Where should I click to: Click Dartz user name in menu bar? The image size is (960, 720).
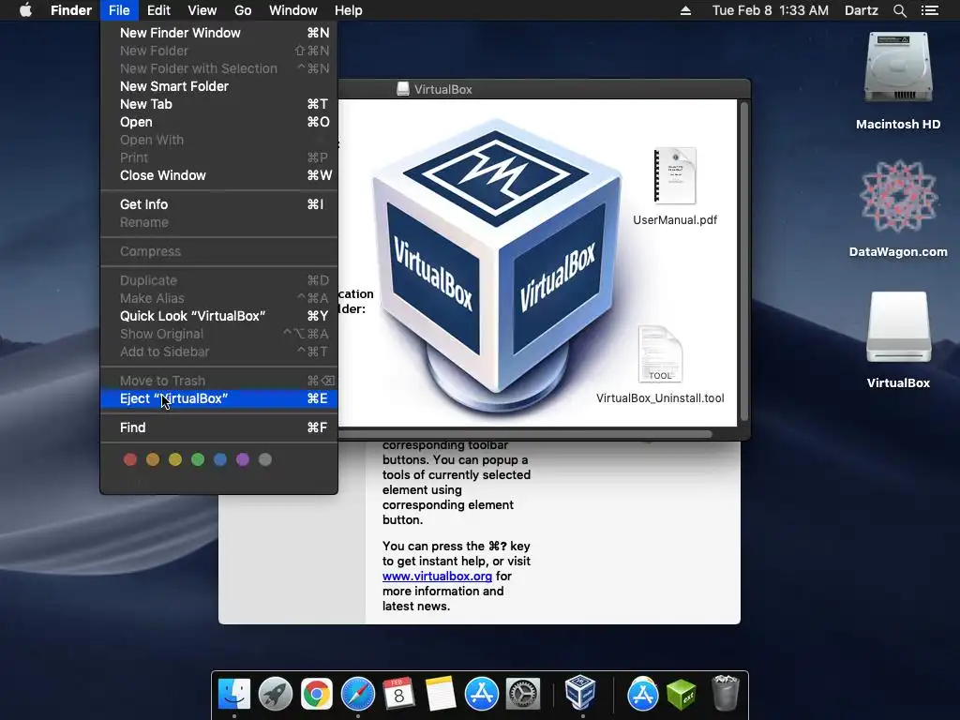click(862, 10)
